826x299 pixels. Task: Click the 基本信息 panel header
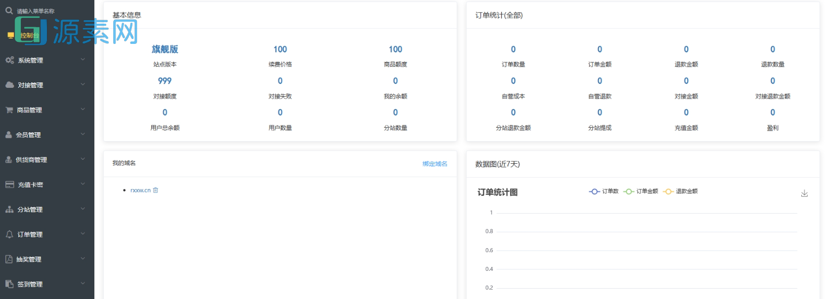tap(127, 15)
